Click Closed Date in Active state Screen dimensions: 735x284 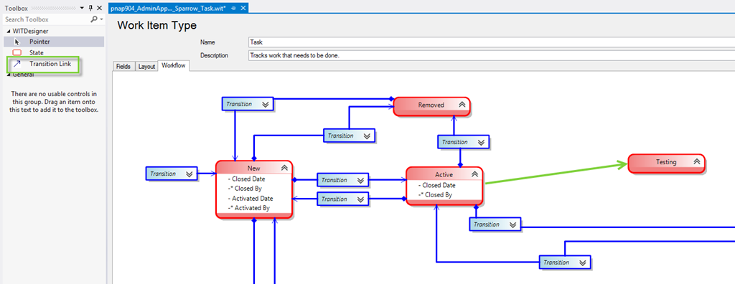pyautogui.click(x=439, y=185)
